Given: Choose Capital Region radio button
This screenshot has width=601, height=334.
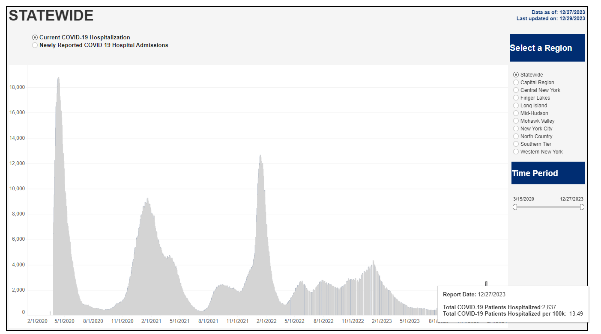Looking at the screenshot, I should [x=516, y=83].
